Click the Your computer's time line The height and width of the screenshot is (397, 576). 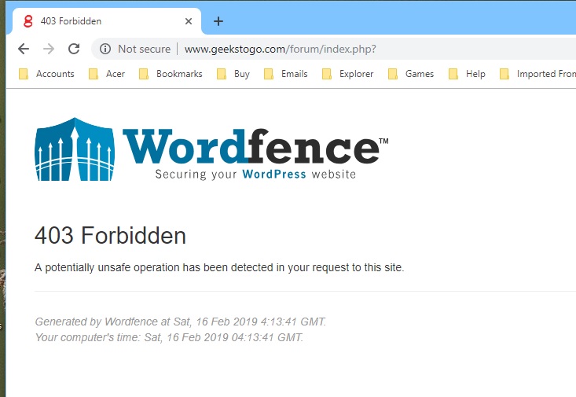169,337
